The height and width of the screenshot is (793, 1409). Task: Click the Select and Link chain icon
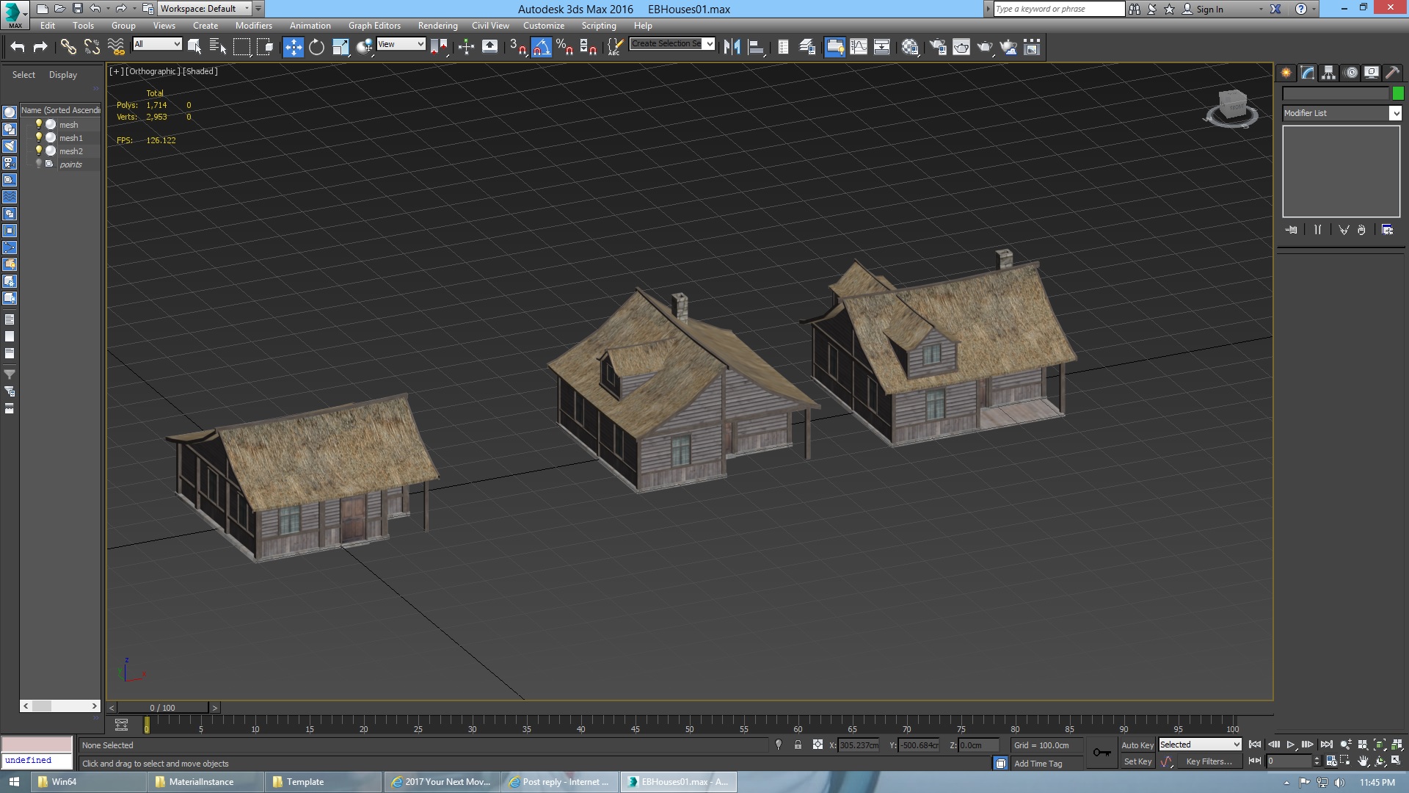tap(68, 47)
